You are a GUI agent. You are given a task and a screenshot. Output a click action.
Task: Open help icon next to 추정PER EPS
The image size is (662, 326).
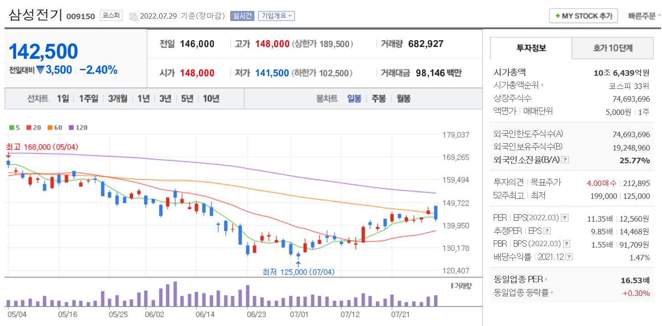click(547, 231)
